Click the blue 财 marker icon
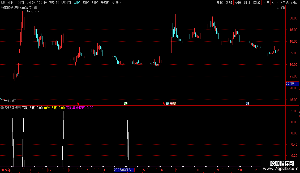The image size is (300, 173). (x=247, y=103)
